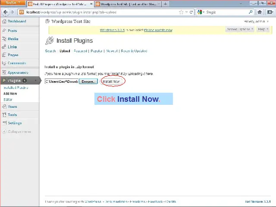Click the Media icon in sidebar
Viewport: 276px width, 207px height.
(4, 39)
